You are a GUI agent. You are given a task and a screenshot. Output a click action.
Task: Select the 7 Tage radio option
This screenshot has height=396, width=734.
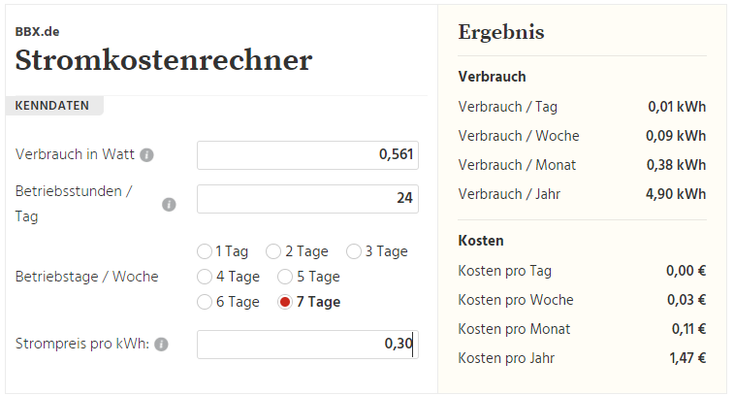285,302
